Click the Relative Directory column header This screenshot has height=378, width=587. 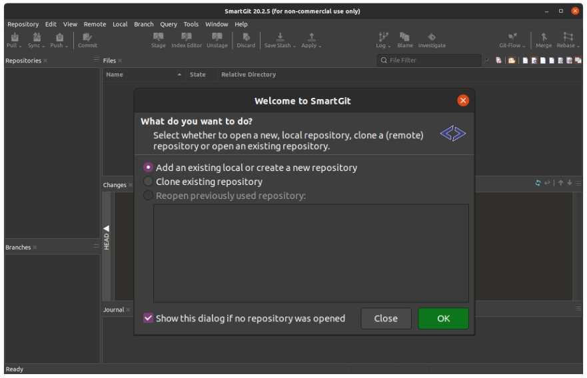[x=249, y=75]
